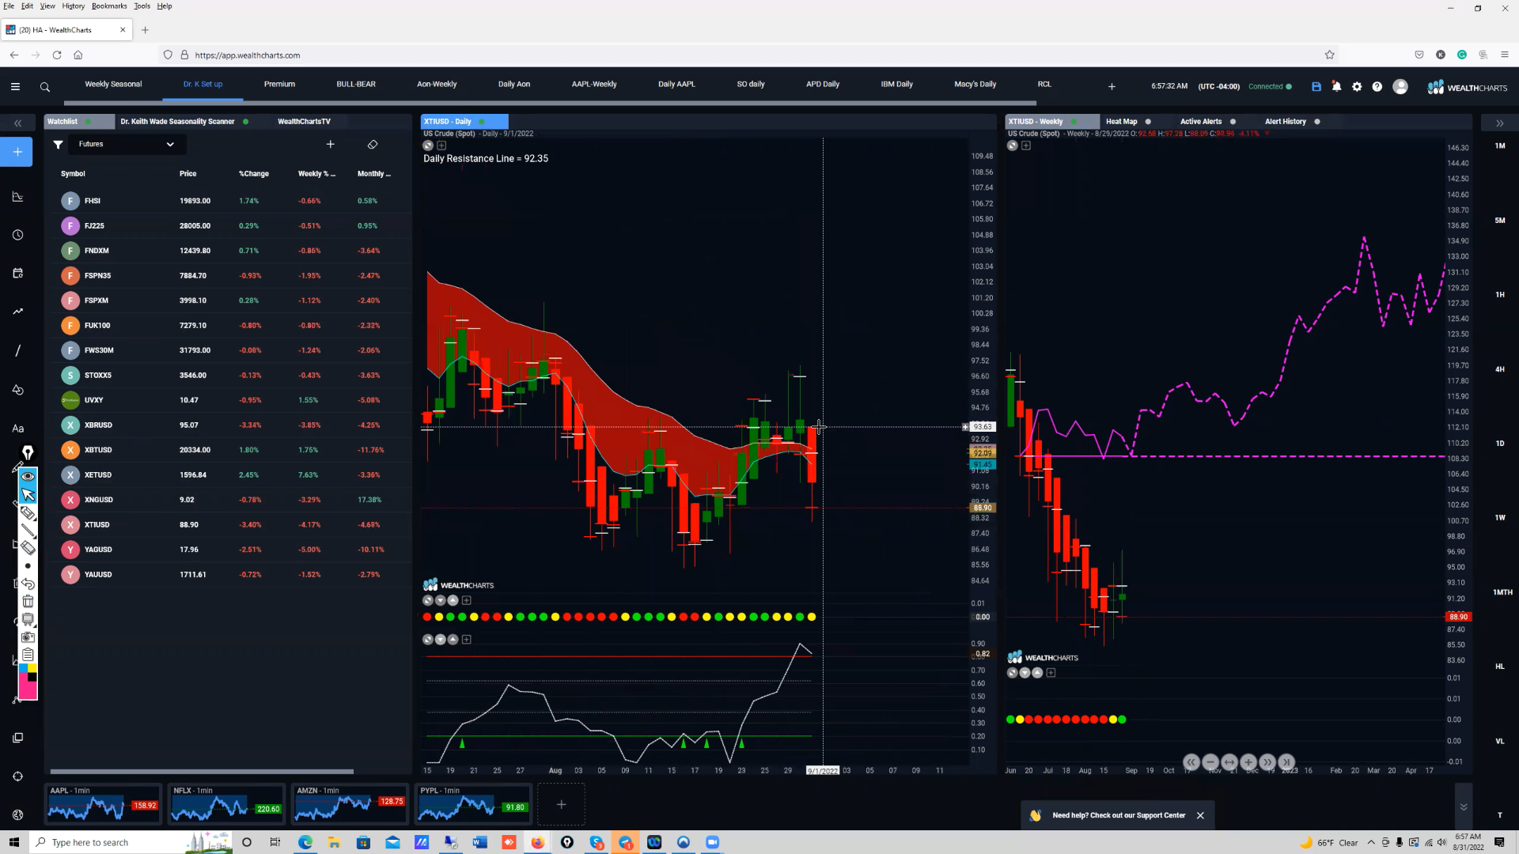Screen dimensions: 1519x854
Task: Open the WealthChartsTV tab
Action: tap(304, 122)
